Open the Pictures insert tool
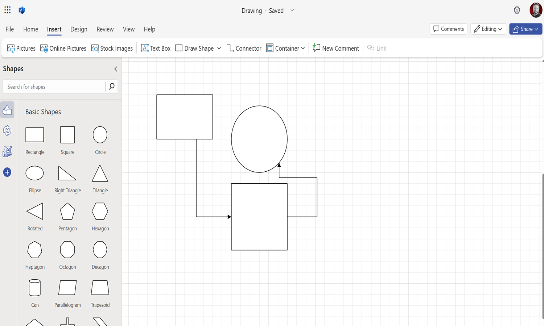544x326 pixels. [21, 48]
